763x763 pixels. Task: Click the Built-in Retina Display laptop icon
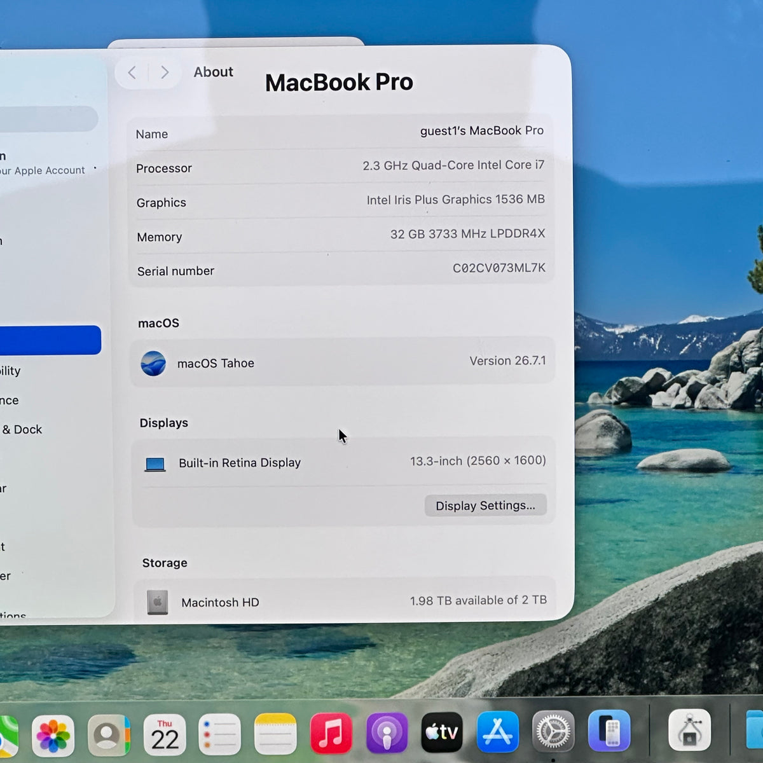pos(155,465)
